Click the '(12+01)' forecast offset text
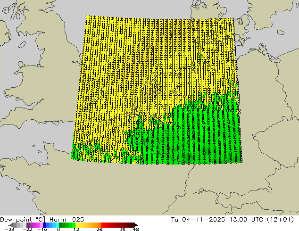Screen dimensions: 299x231 (280, 220)
